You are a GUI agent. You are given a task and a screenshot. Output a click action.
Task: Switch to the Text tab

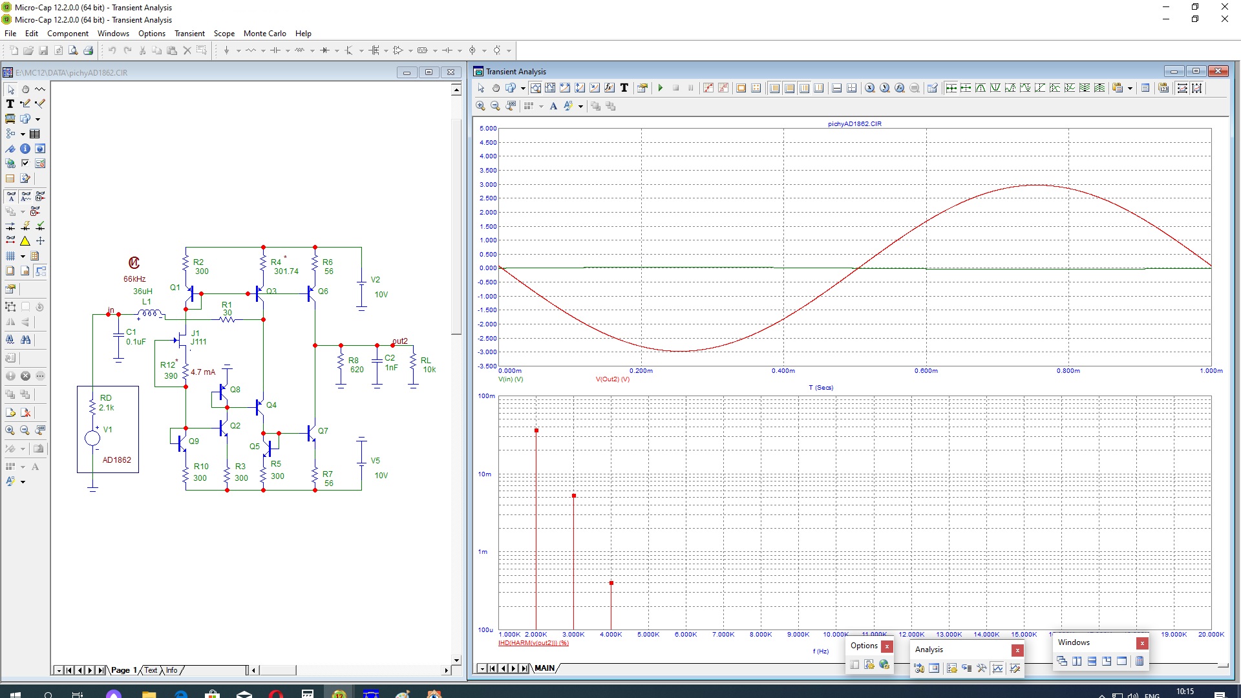(151, 670)
